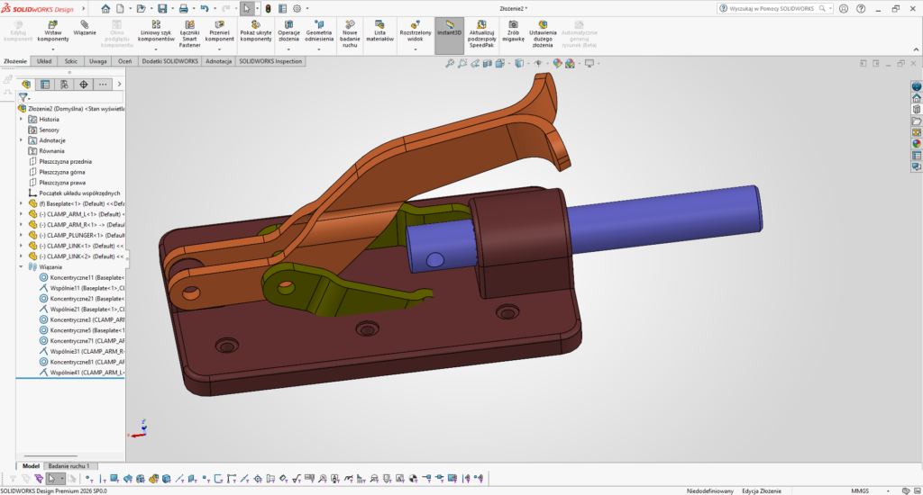Open the Badanie ruchu 1 bottom tab

point(69,465)
